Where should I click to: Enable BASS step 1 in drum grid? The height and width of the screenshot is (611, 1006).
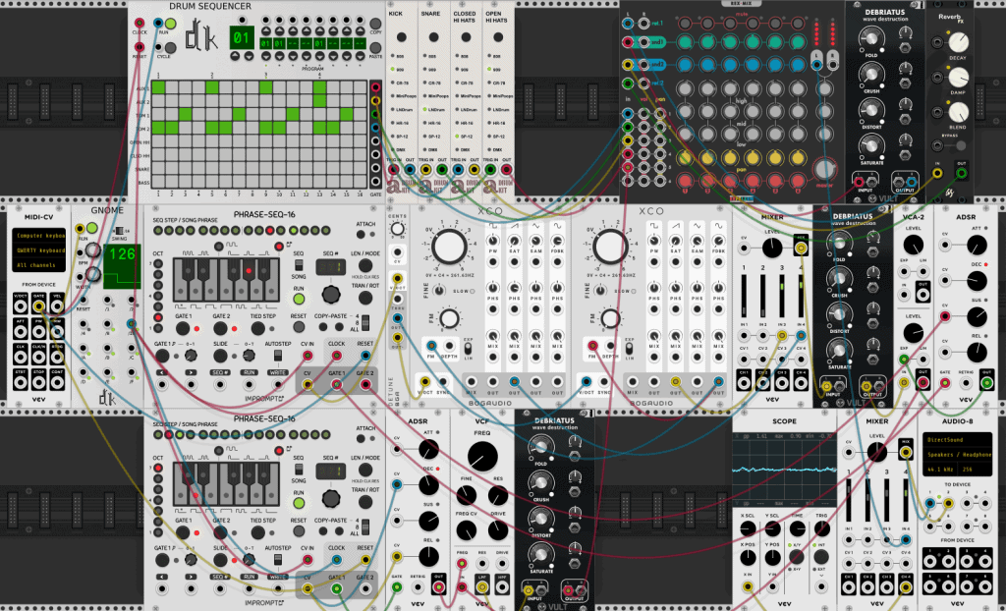tap(158, 182)
